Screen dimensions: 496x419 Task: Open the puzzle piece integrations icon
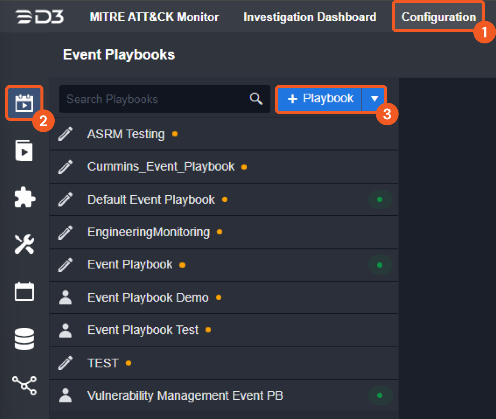pos(25,197)
